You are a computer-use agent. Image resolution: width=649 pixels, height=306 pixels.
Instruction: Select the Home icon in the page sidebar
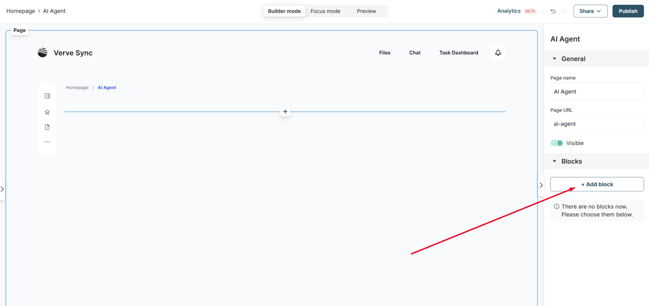[x=47, y=112]
